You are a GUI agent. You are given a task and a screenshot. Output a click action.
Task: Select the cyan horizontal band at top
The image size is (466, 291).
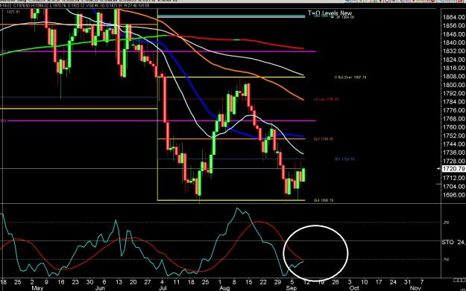pos(231,16)
